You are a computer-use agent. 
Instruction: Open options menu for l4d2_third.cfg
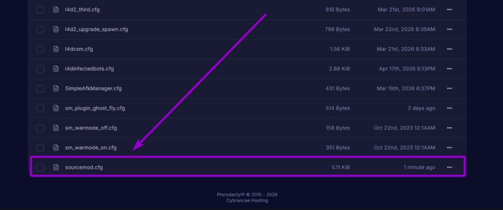click(449, 10)
